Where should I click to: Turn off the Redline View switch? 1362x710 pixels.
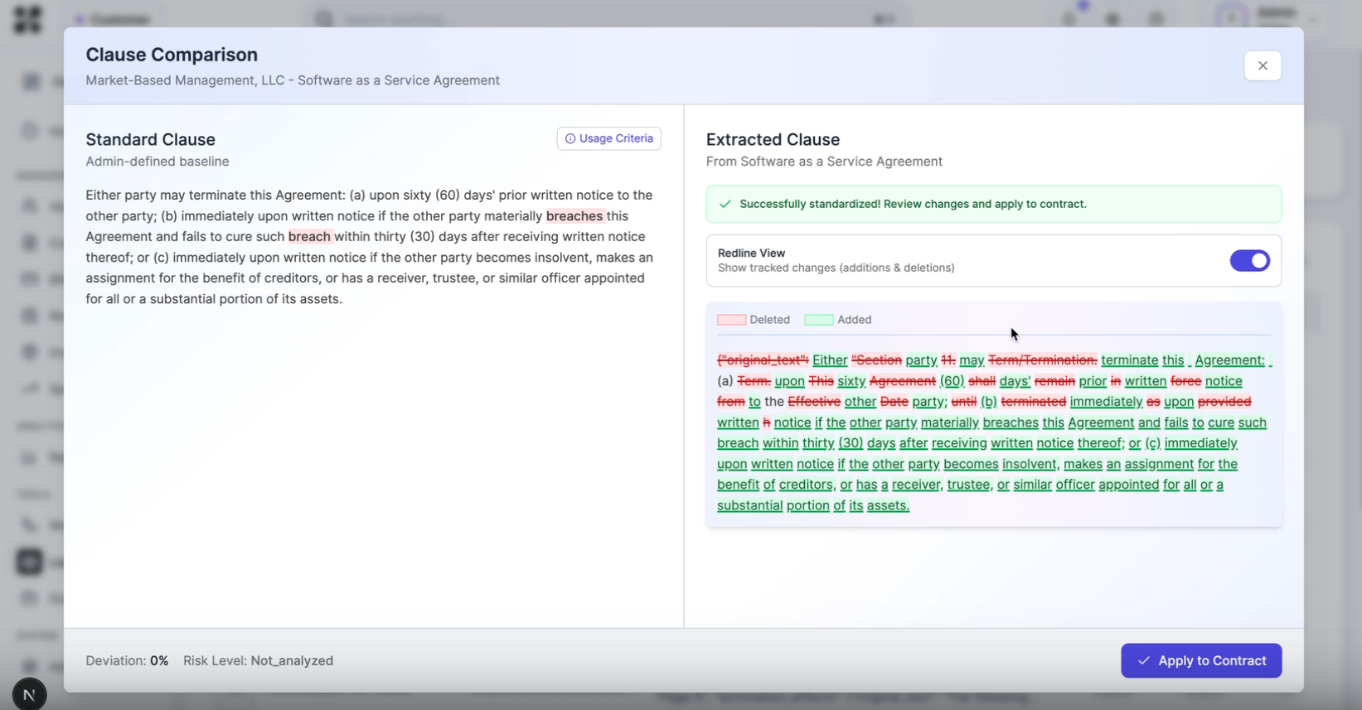tap(1249, 261)
